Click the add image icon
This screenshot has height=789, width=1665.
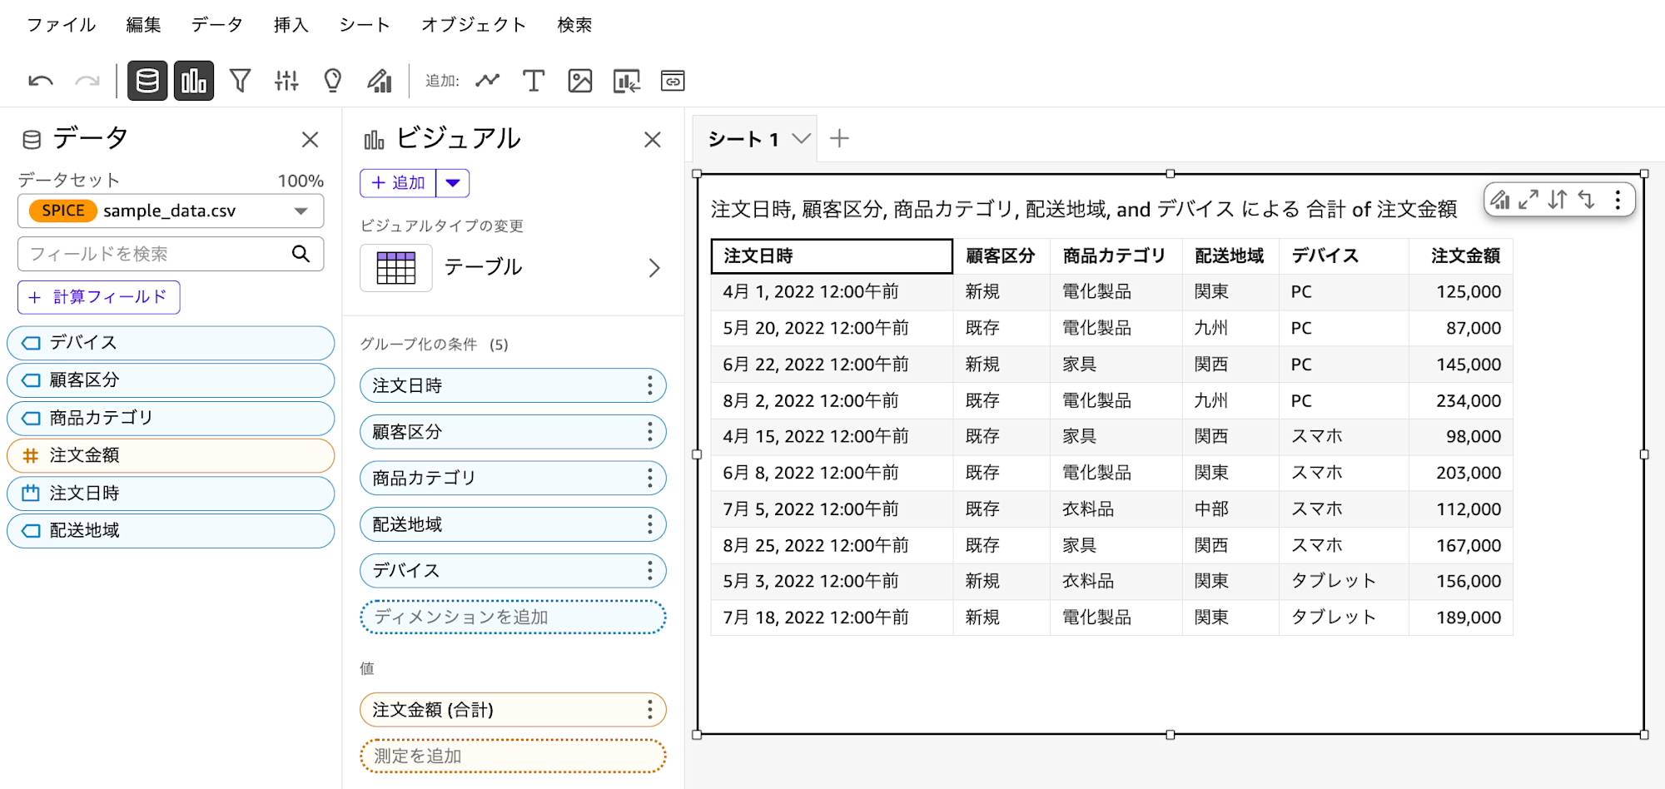coord(580,81)
